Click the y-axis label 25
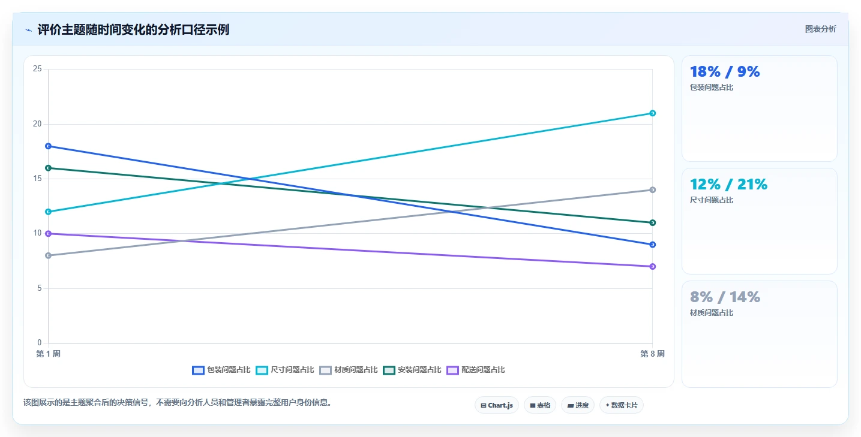This screenshot has height=437, width=861. 37,69
